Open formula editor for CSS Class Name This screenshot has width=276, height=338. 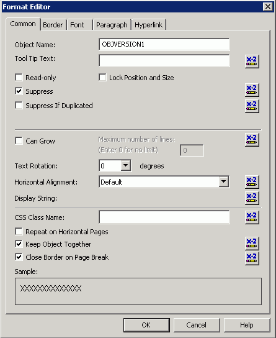click(252, 217)
